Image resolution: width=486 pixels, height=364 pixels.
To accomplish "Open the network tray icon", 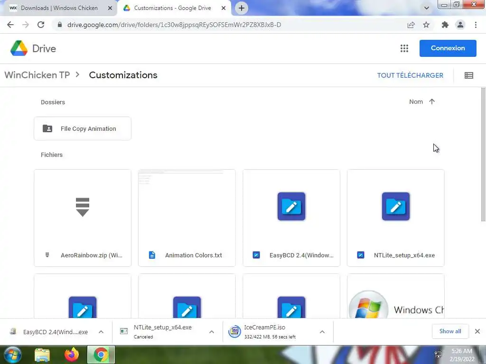I will pyautogui.click(x=438, y=355).
